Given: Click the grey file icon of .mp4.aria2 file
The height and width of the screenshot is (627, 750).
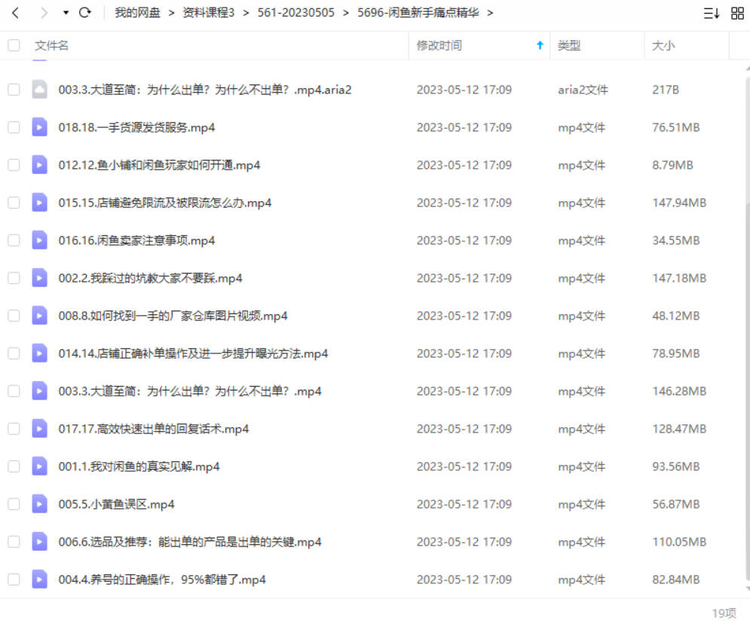Looking at the screenshot, I should coord(40,89).
